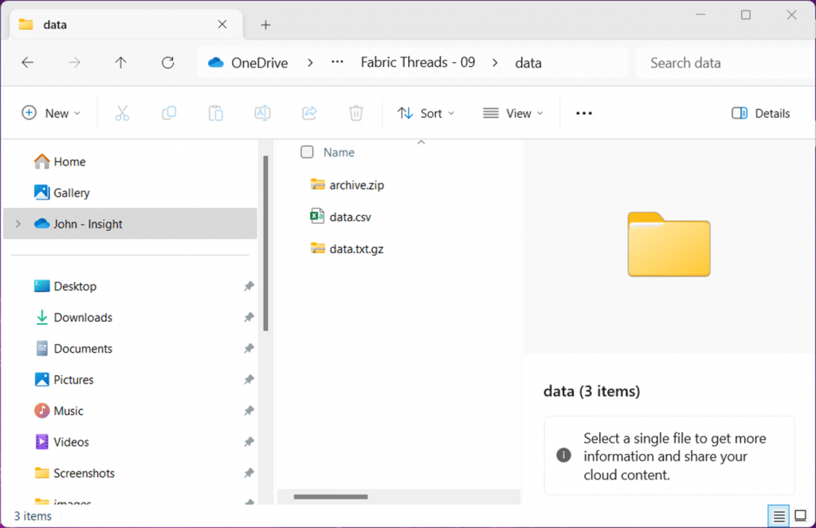This screenshot has width=816, height=528.
Task: Go up one folder level
Action: (x=121, y=63)
